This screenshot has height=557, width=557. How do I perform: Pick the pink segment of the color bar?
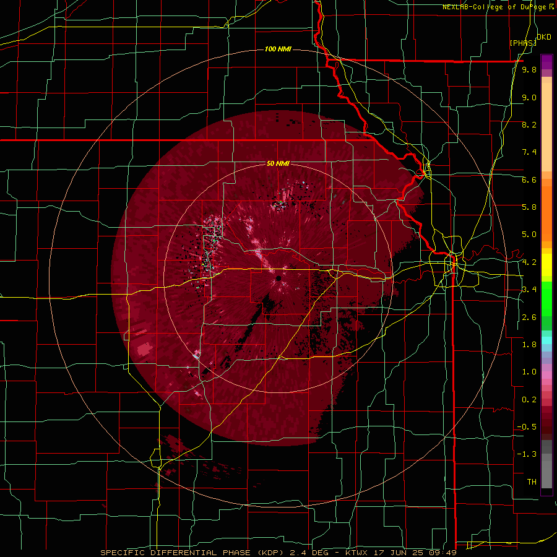[546, 375]
